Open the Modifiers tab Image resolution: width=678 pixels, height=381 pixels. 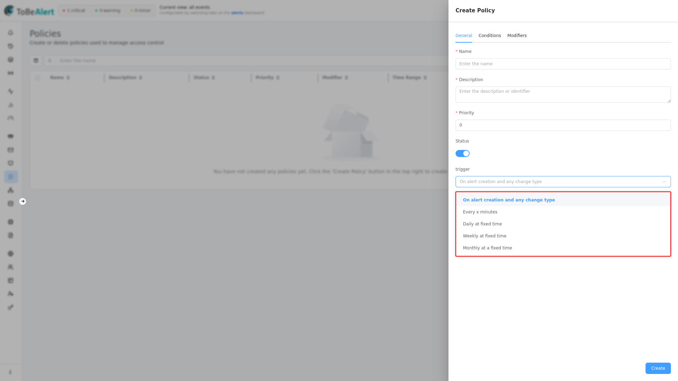pos(517,36)
